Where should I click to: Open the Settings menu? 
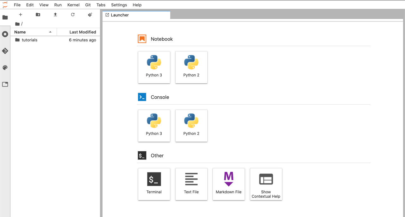(119, 5)
